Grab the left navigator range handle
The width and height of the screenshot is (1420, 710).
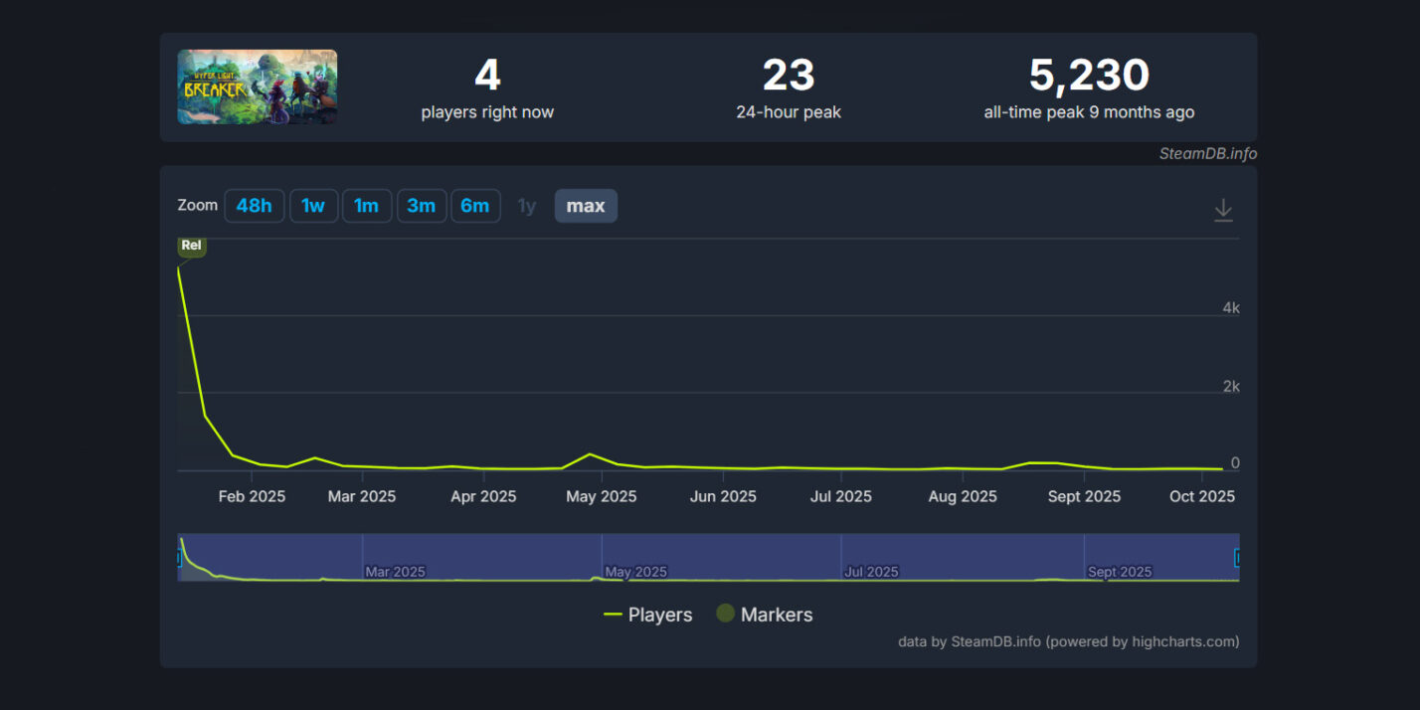click(180, 558)
